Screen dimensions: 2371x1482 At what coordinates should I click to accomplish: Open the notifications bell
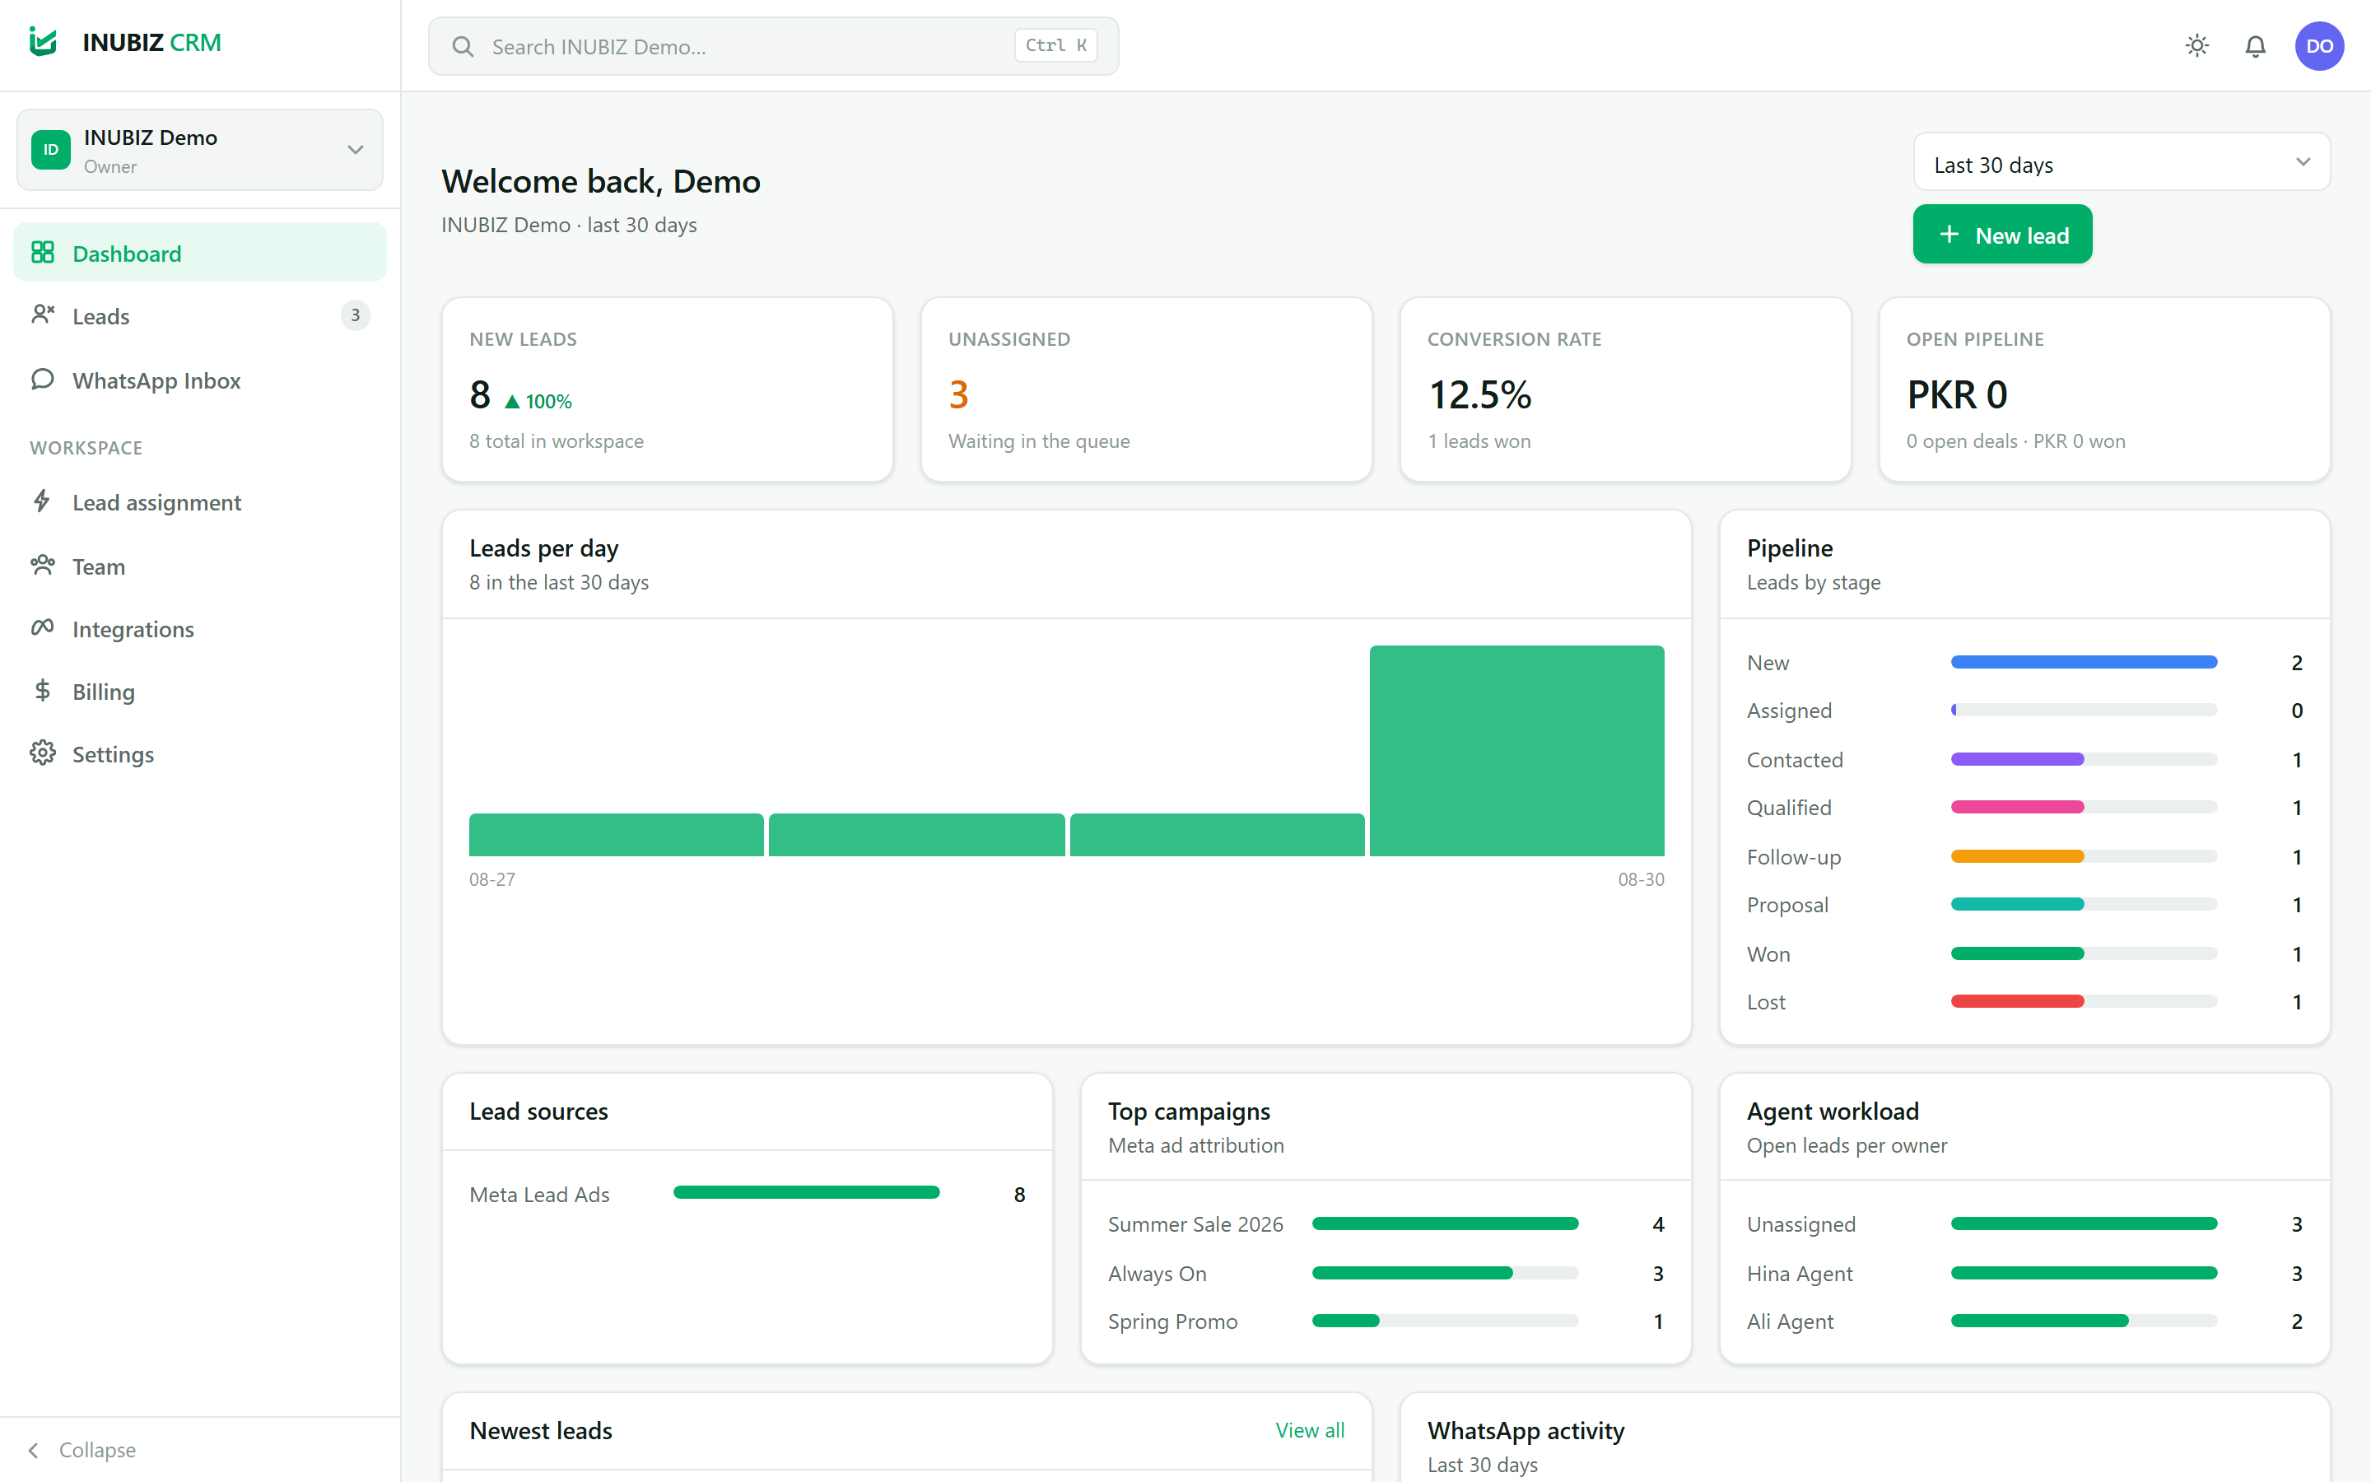(x=2256, y=46)
